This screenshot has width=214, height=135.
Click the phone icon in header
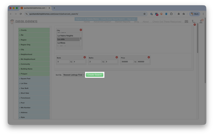194,21
